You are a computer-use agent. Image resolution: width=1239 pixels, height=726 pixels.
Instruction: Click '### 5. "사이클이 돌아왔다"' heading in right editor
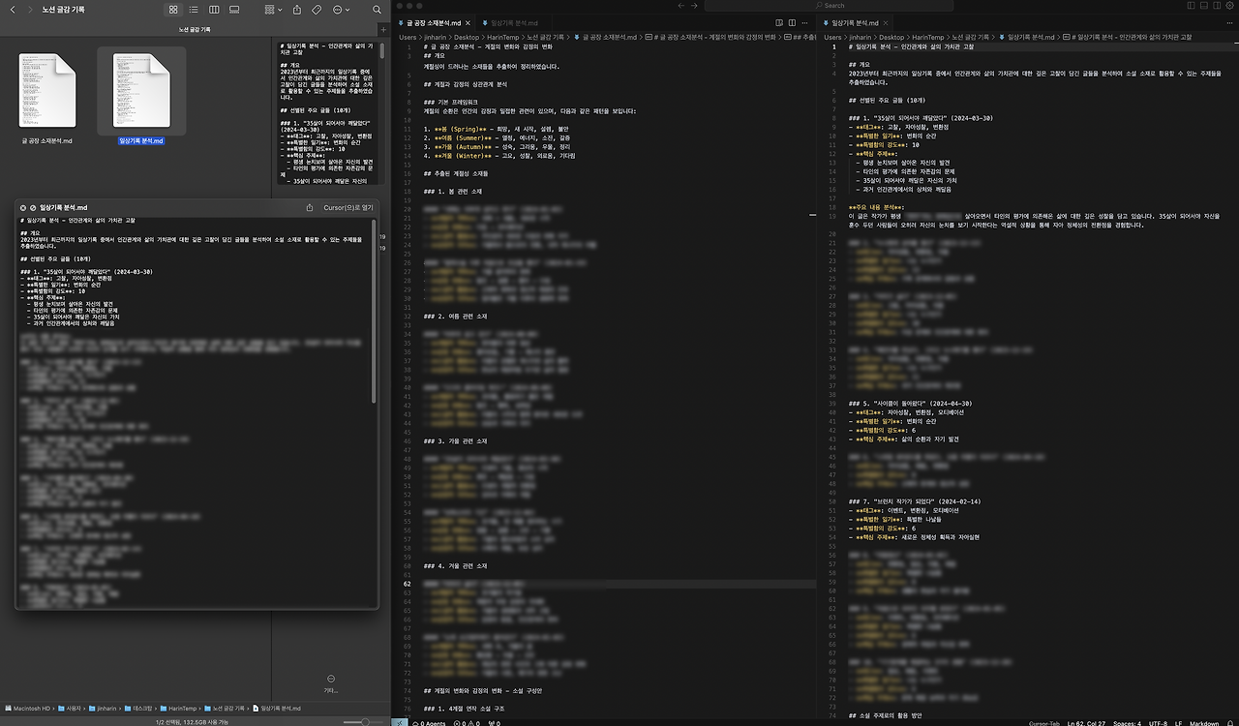[911, 403]
